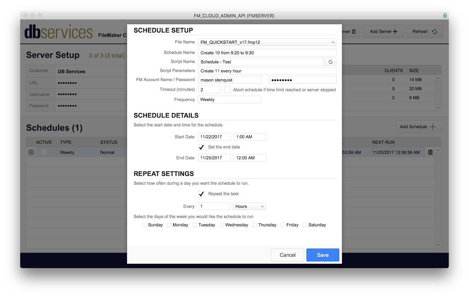The width and height of the screenshot is (469, 297).
Task: Click next run 11/23/2017 12:59:59 AM
Action: (396, 152)
